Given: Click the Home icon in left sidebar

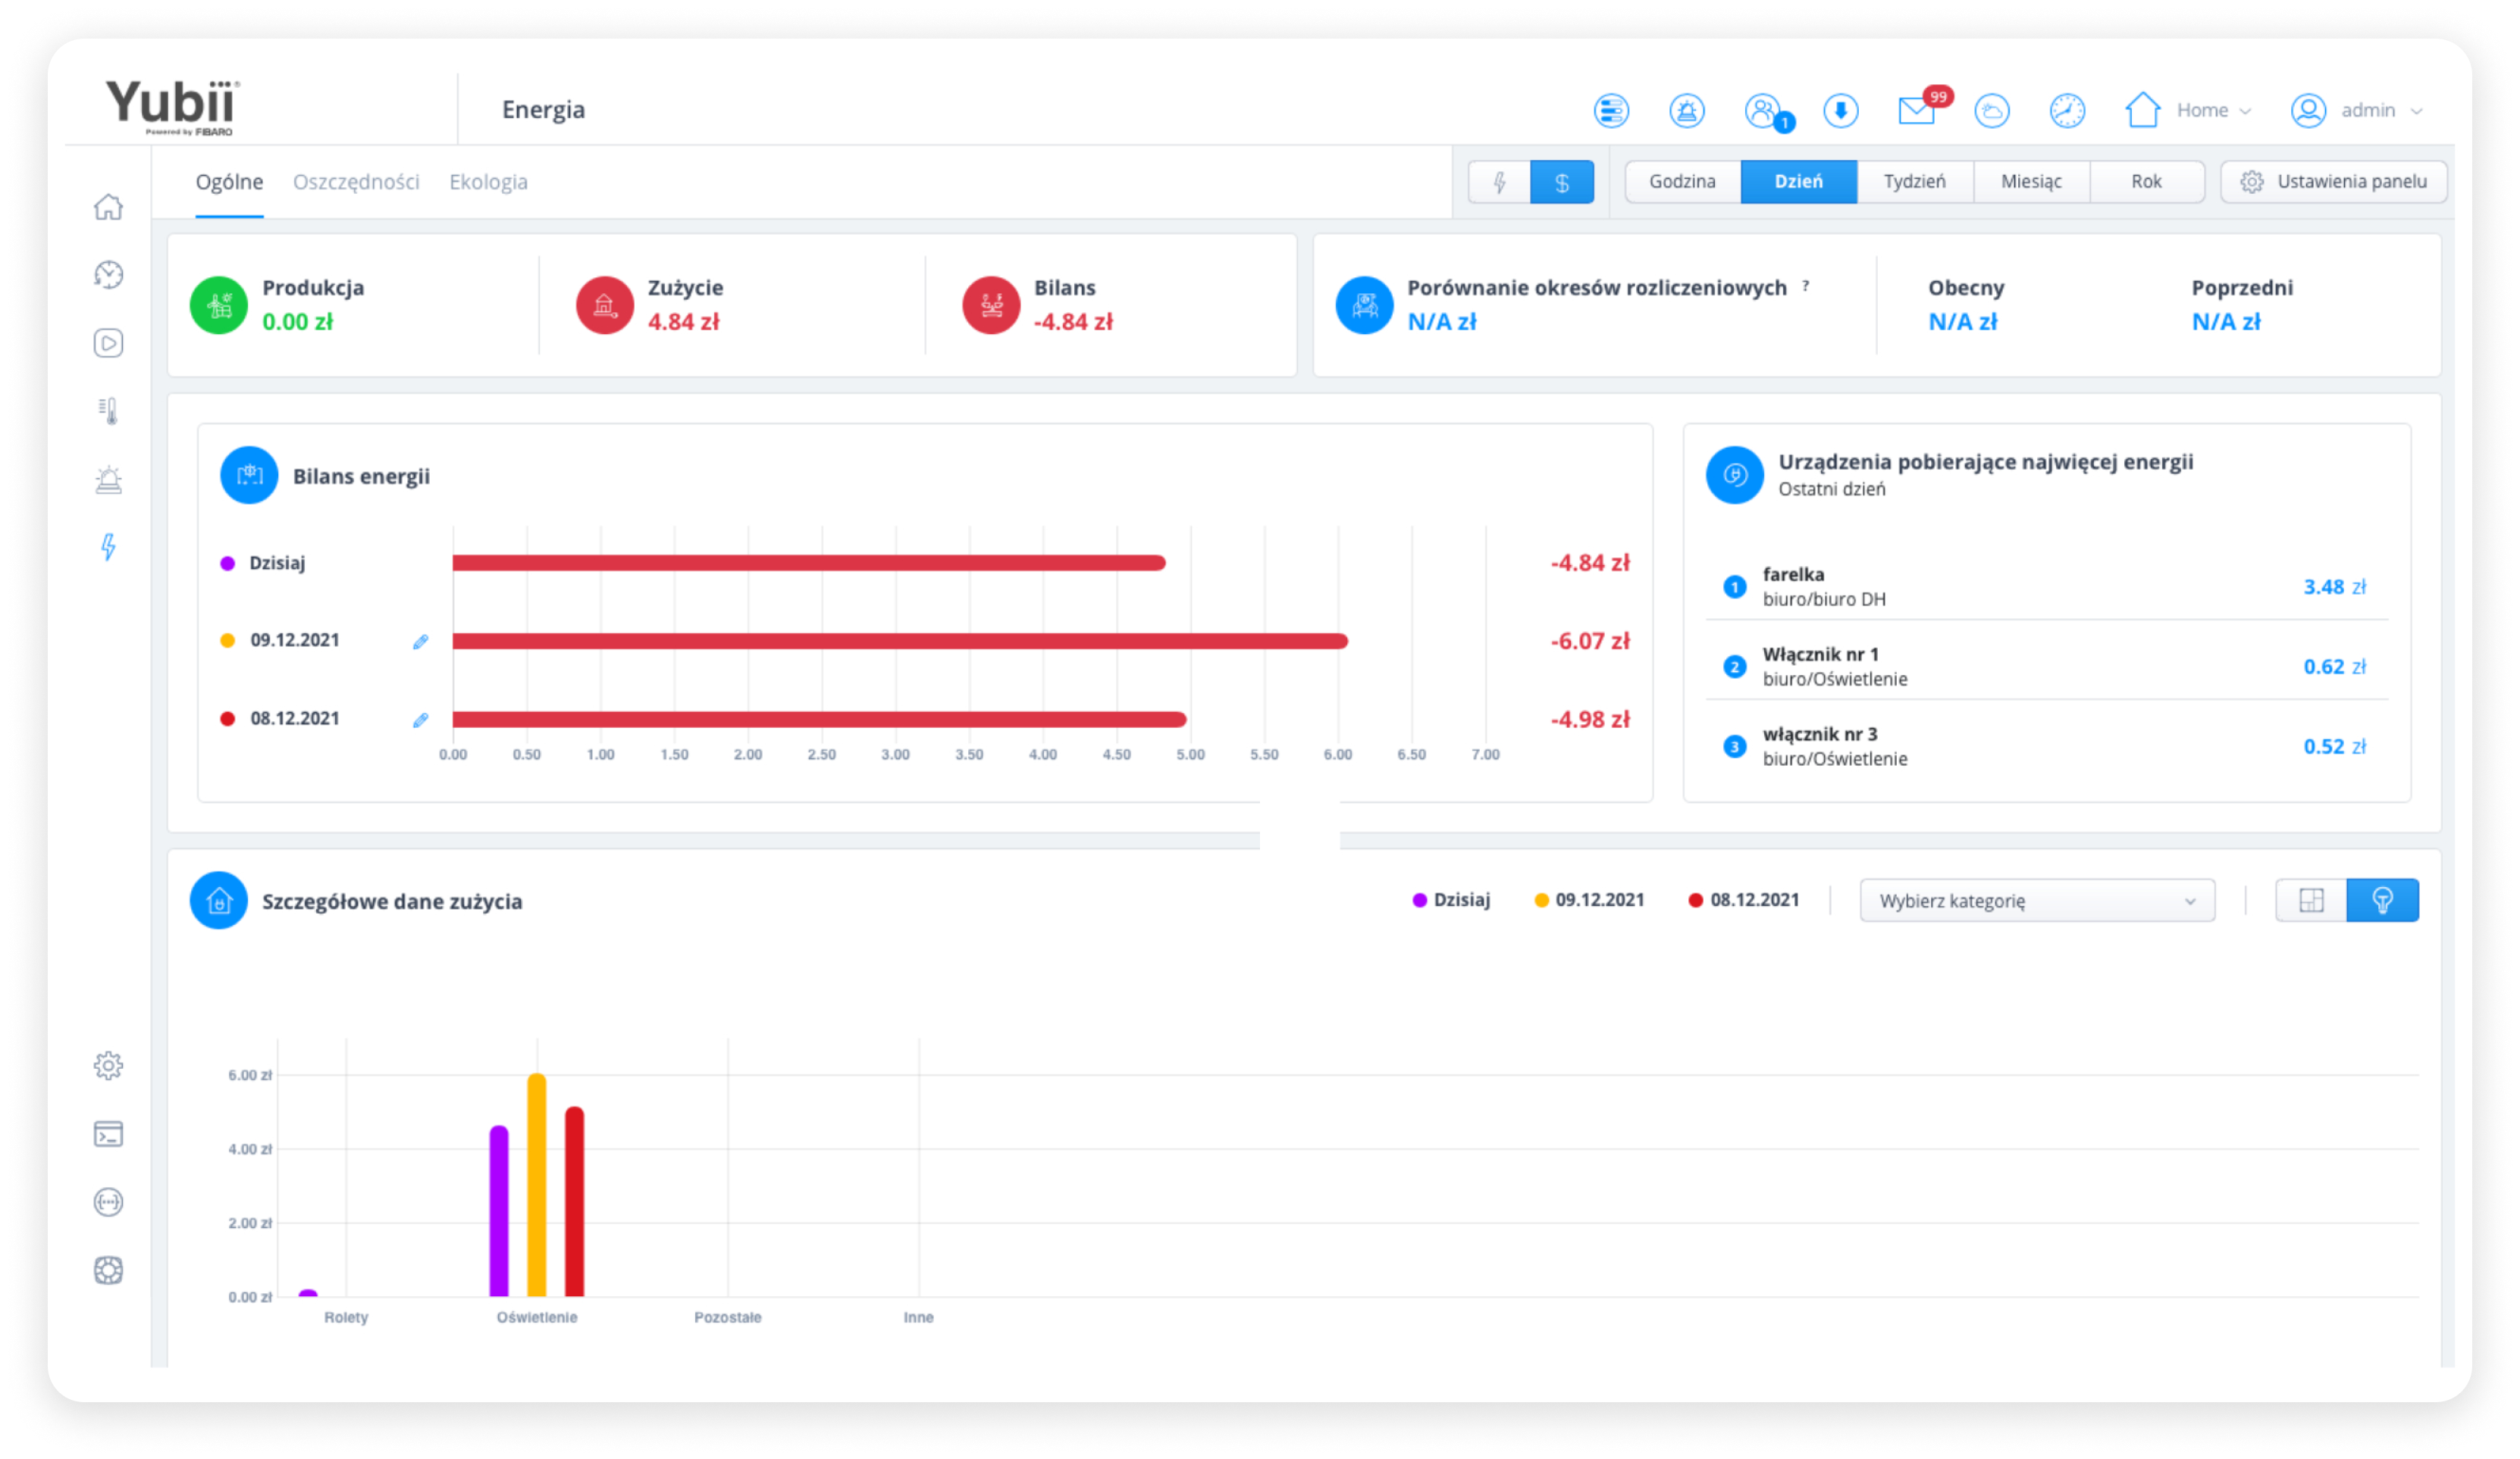Looking at the screenshot, I should [108, 207].
